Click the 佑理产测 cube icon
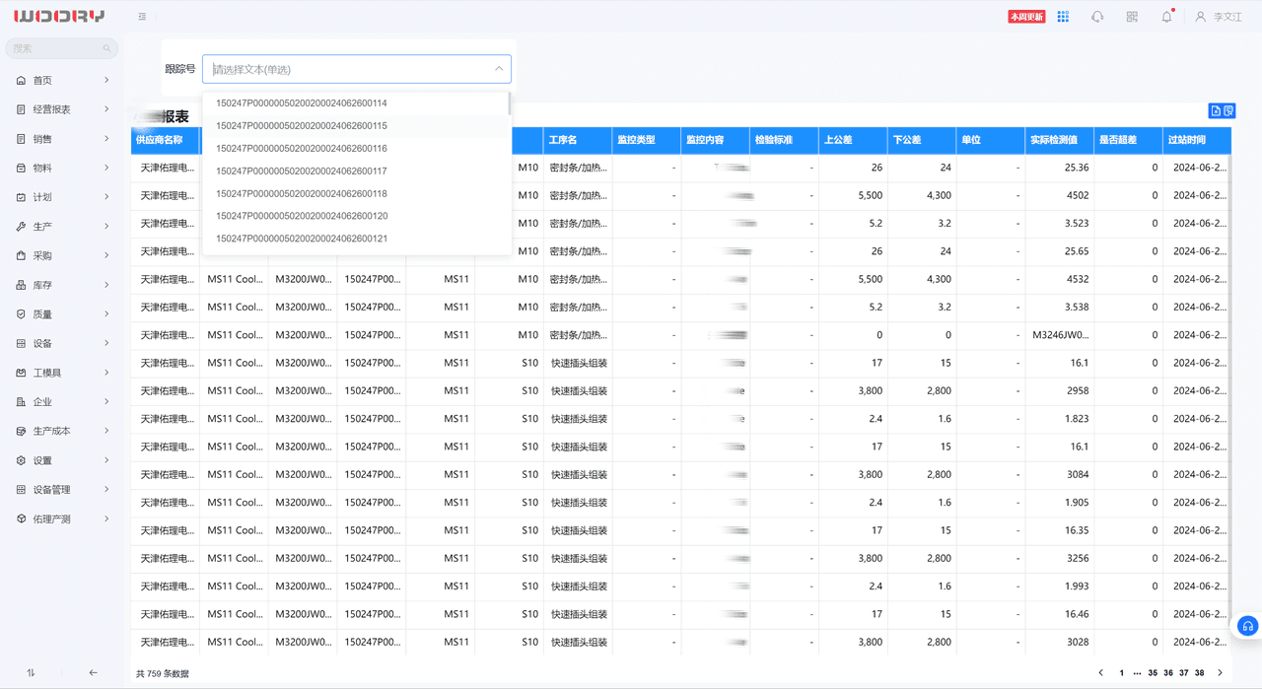The image size is (1262, 689). 22,518
